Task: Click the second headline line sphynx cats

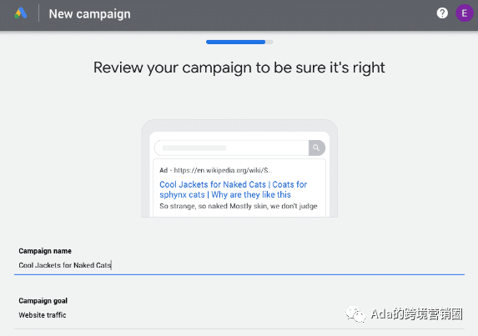Action: pyautogui.click(x=182, y=194)
